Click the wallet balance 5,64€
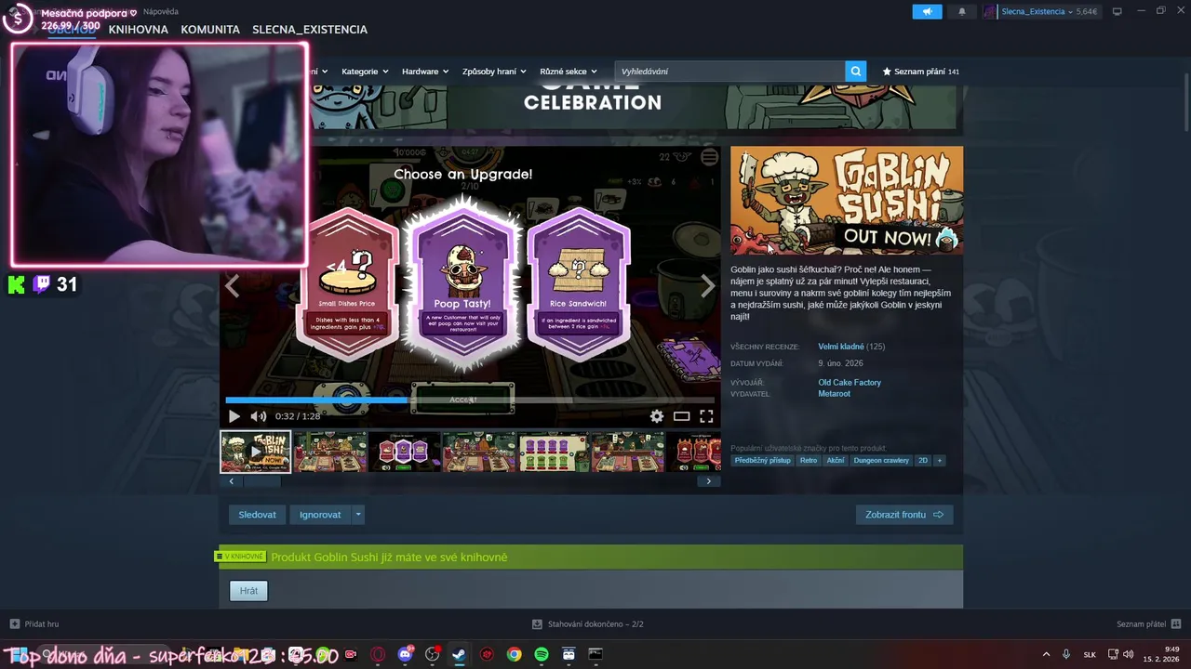 pyautogui.click(x=1086, y=11)
